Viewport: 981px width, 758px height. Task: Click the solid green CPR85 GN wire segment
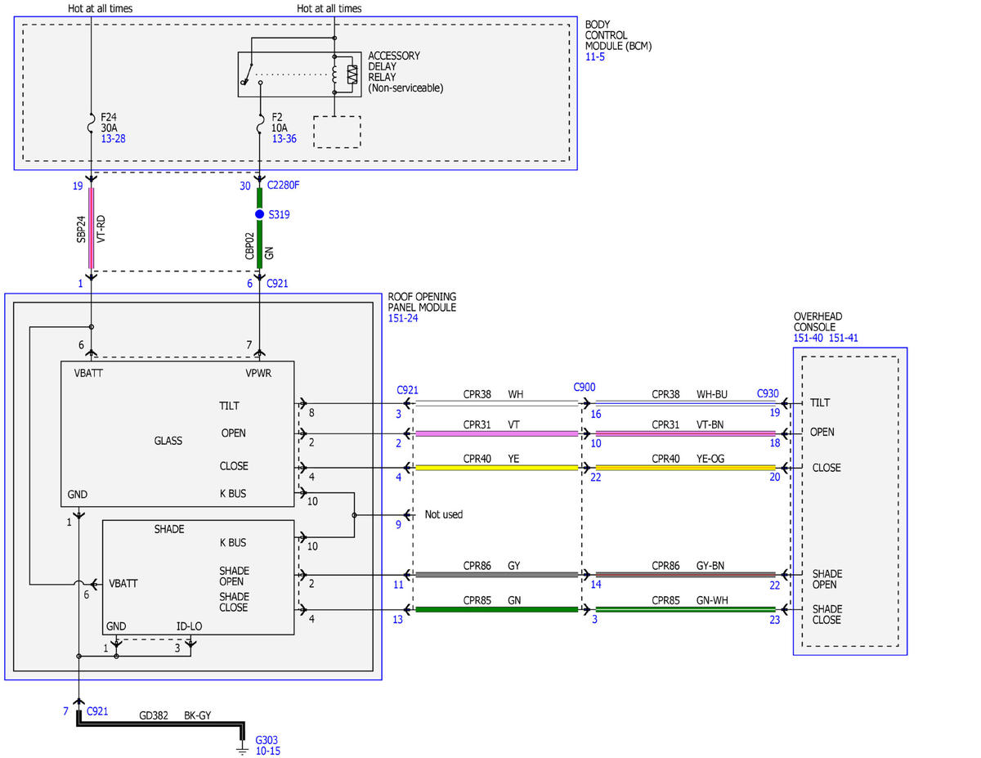point(497,609)
